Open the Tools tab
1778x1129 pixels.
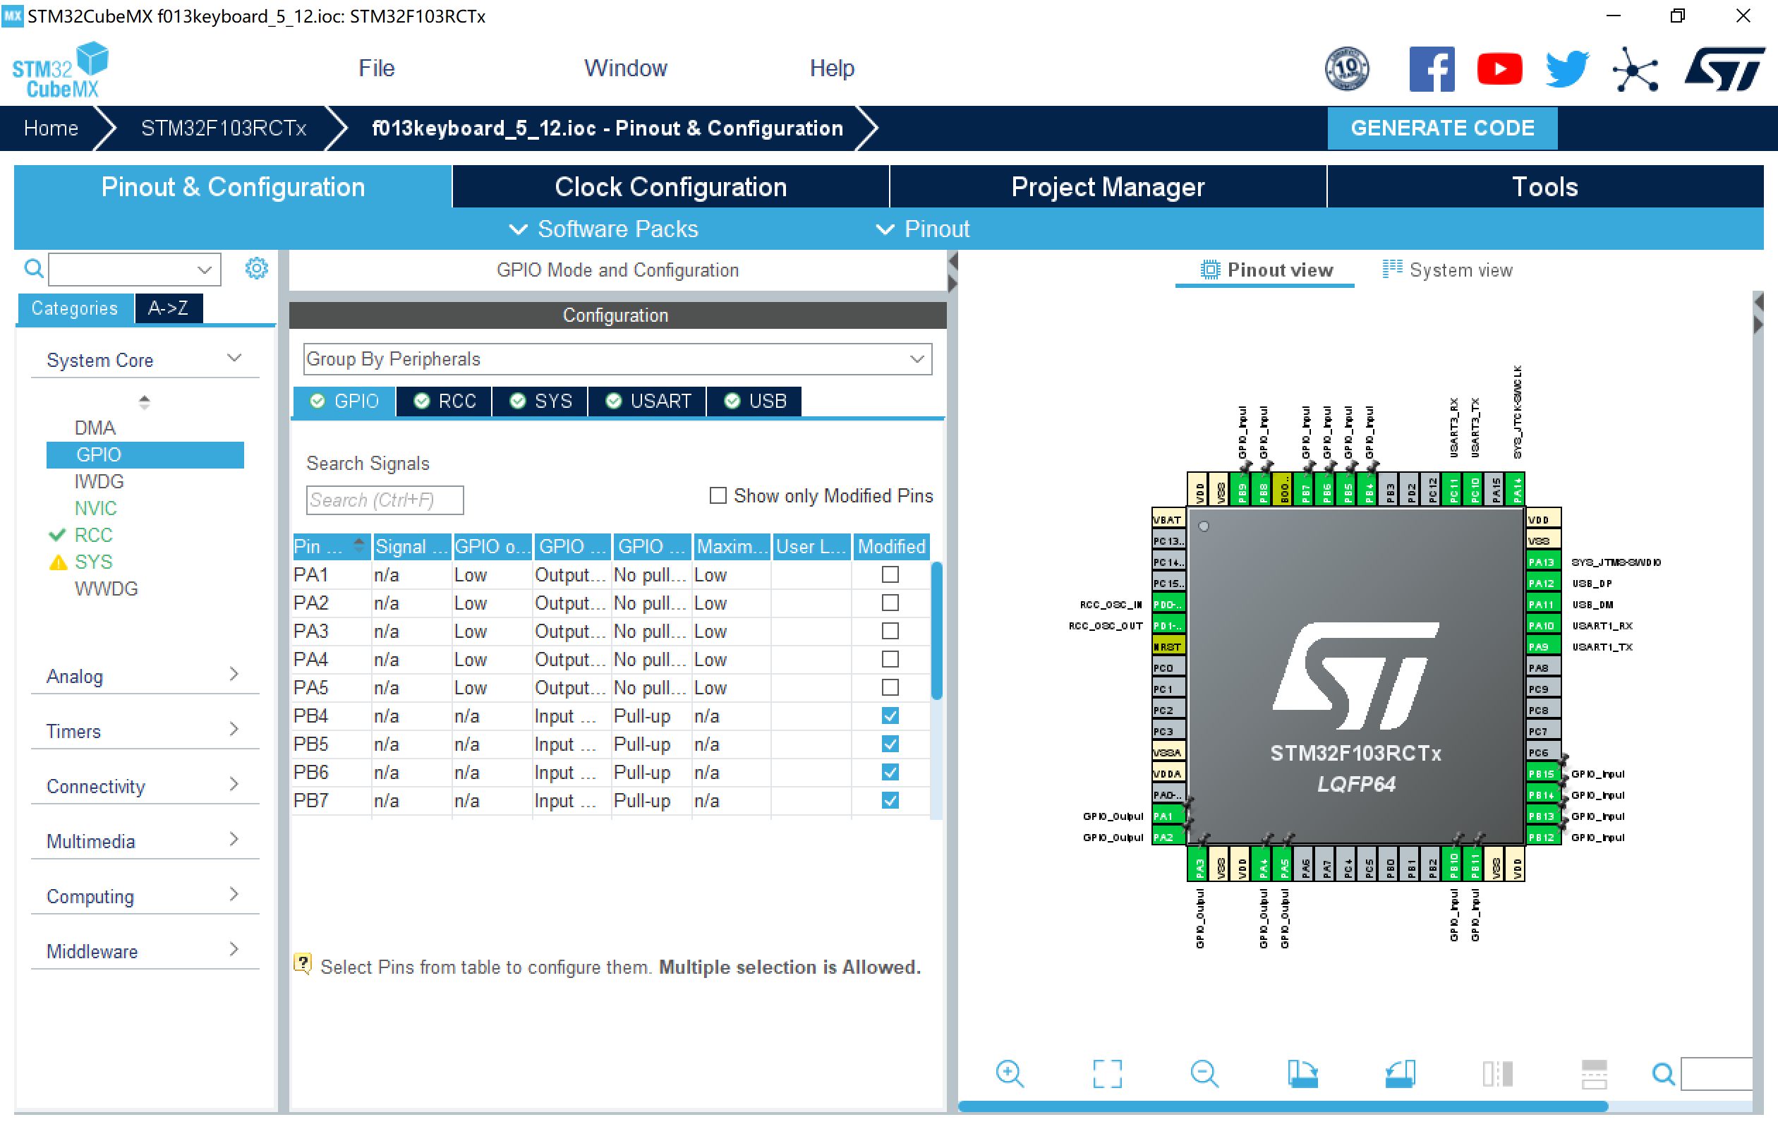click(x=1544, y=187)
